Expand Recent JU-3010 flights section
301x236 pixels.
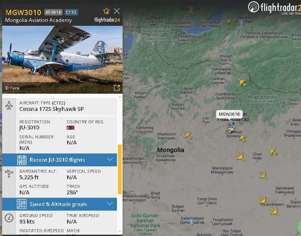tap(59, 160)
